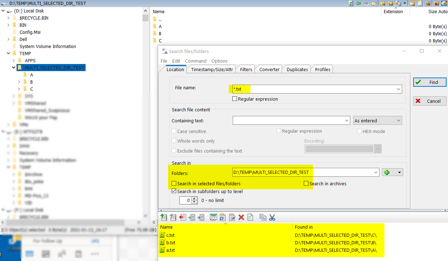Select System Volume Information under D: drive

[48, 46]
